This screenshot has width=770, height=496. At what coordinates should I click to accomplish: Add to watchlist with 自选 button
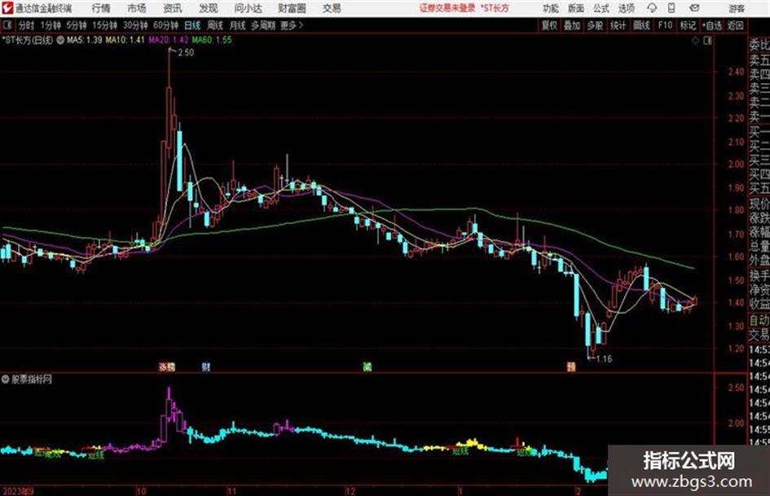point(712,25)
